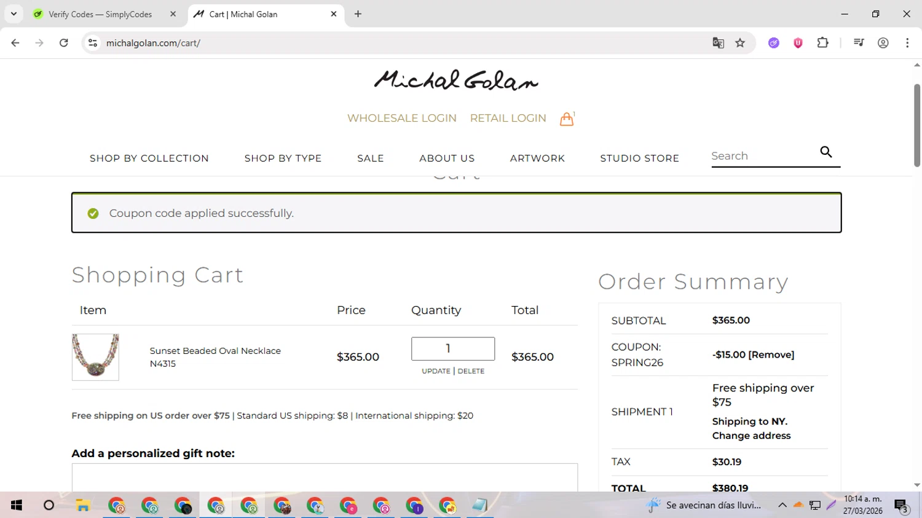Click UPDATE under the quantity field
The image size is (922, 518).
(x=436, y=371)
